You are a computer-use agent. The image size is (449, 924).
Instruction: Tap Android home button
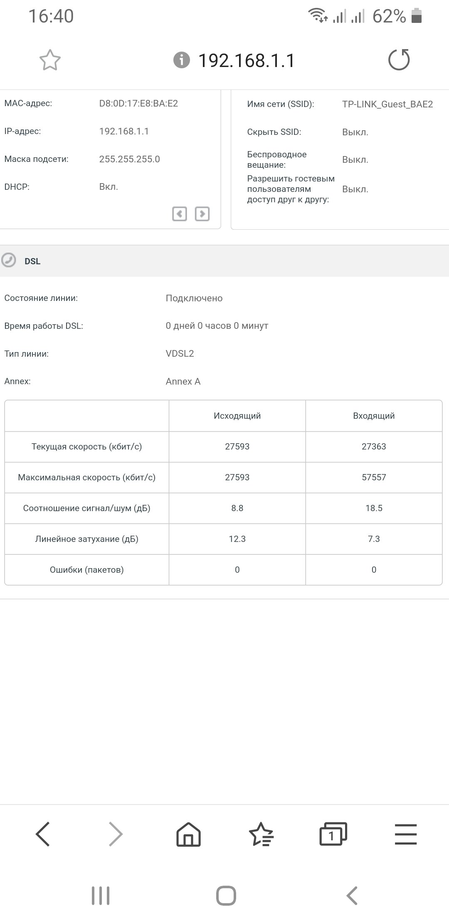[226, 896]
